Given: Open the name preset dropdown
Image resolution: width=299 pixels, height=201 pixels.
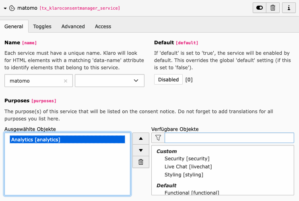Looking at the screenshot, I should [x=109, y=81].
